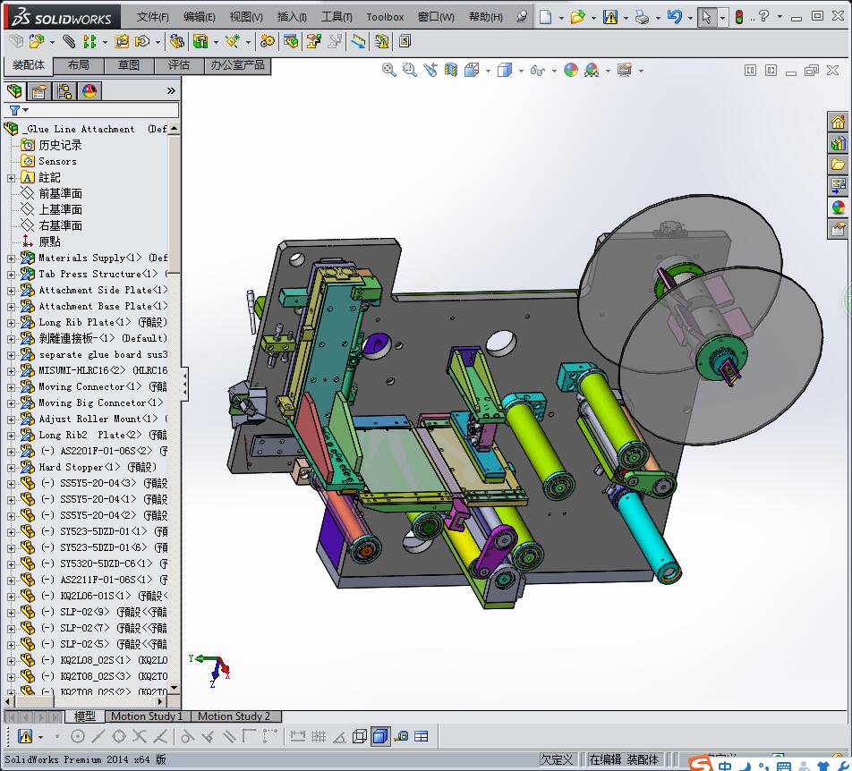Click the Apply Scene icon
The image size is (852, 771).
[x=592, y=70]
